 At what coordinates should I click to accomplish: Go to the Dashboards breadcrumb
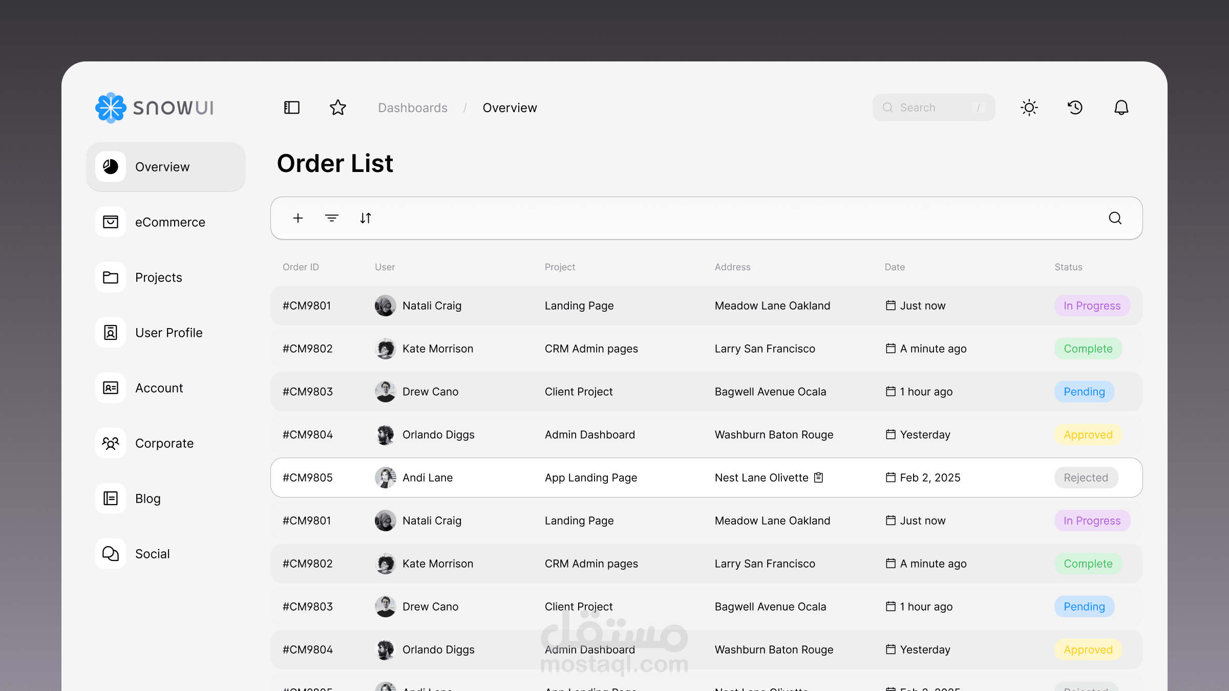[x=413, y=108]
